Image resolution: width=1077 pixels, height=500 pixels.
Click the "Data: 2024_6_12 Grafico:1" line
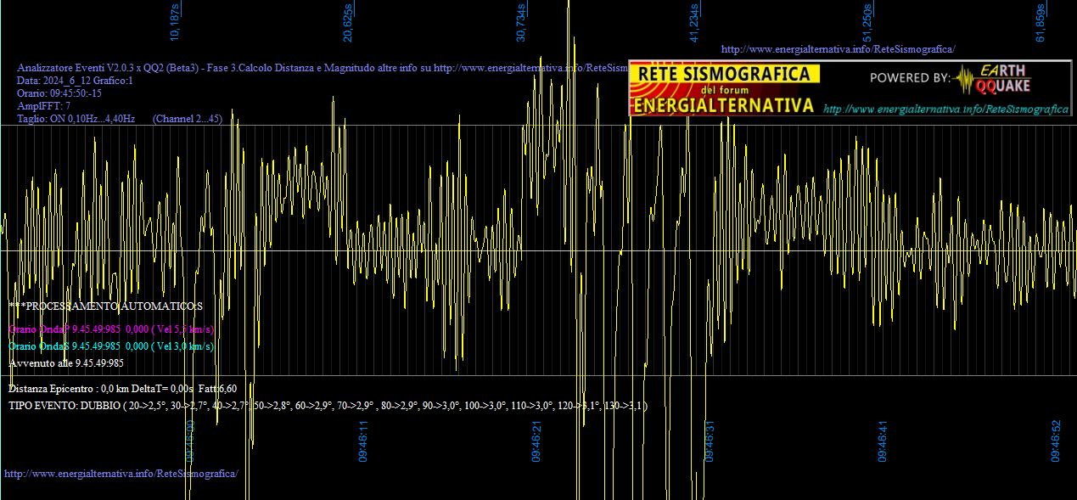pyautogui.click(x=76, y=81)
